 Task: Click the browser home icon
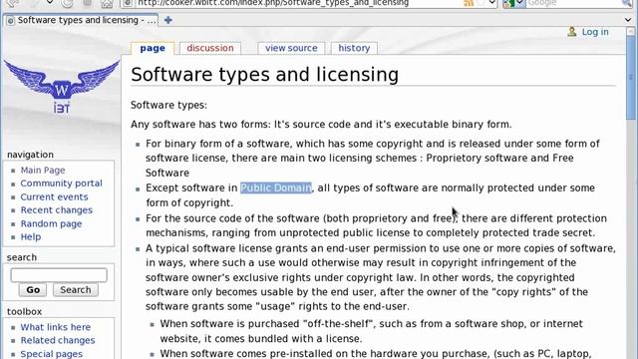click(x=107, y=4)
